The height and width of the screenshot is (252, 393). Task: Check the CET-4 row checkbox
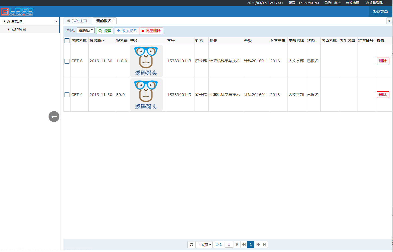[x=67, y=95]
